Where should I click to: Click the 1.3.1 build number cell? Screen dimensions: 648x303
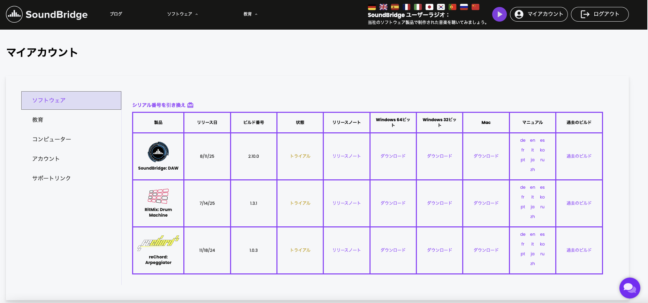click(x=254, y=203)
